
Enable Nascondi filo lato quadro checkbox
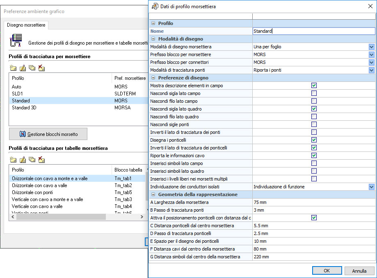point(314,117)
